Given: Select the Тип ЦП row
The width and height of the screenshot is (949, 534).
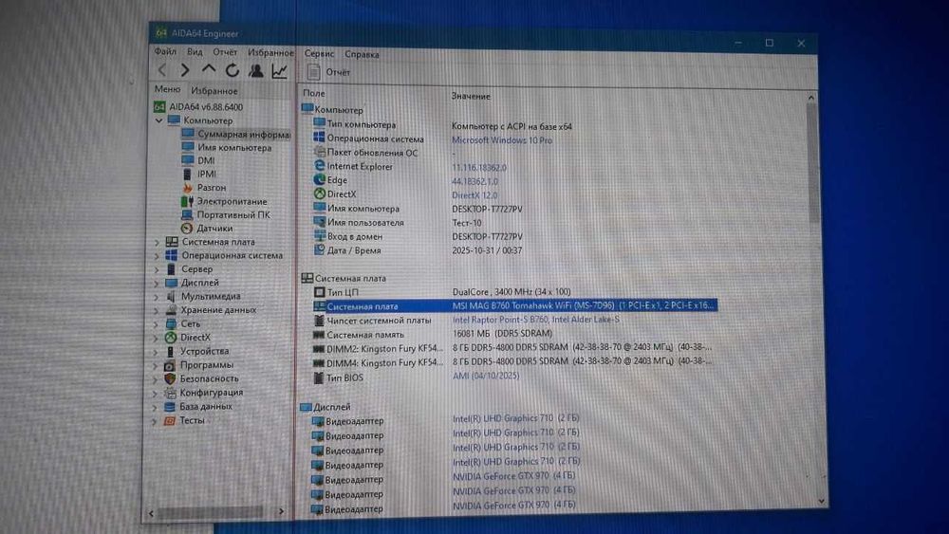Looking at the screenshot, I should coord(442,292).
